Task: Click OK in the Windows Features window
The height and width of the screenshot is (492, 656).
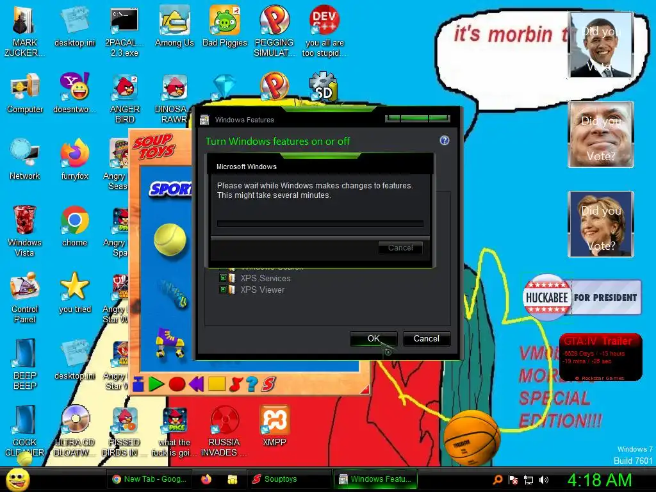Action: (x=373, y=338)
